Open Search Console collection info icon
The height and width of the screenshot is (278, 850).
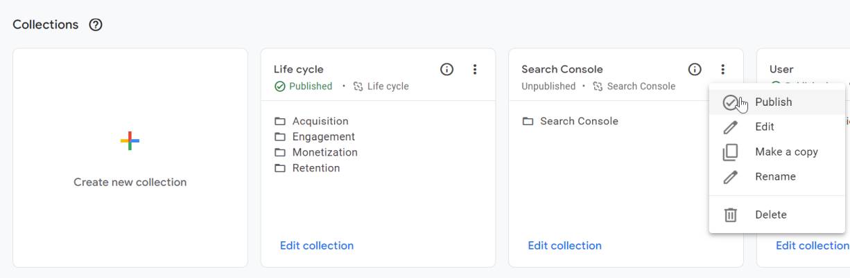pos(695,69)
